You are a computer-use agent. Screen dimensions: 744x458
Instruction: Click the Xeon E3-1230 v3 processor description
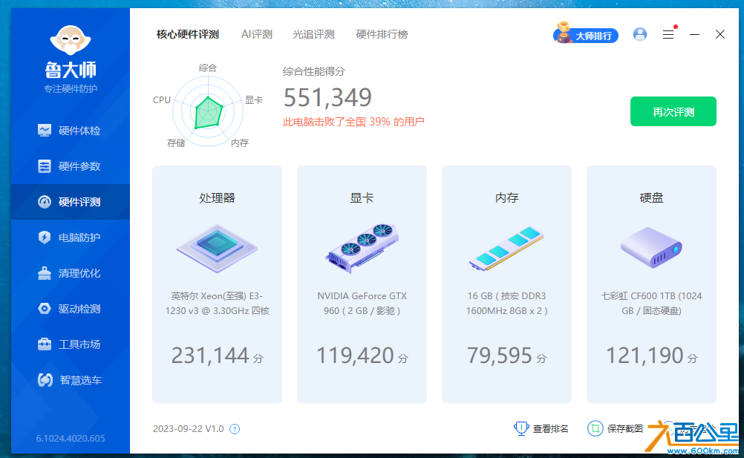pos(217,304)
